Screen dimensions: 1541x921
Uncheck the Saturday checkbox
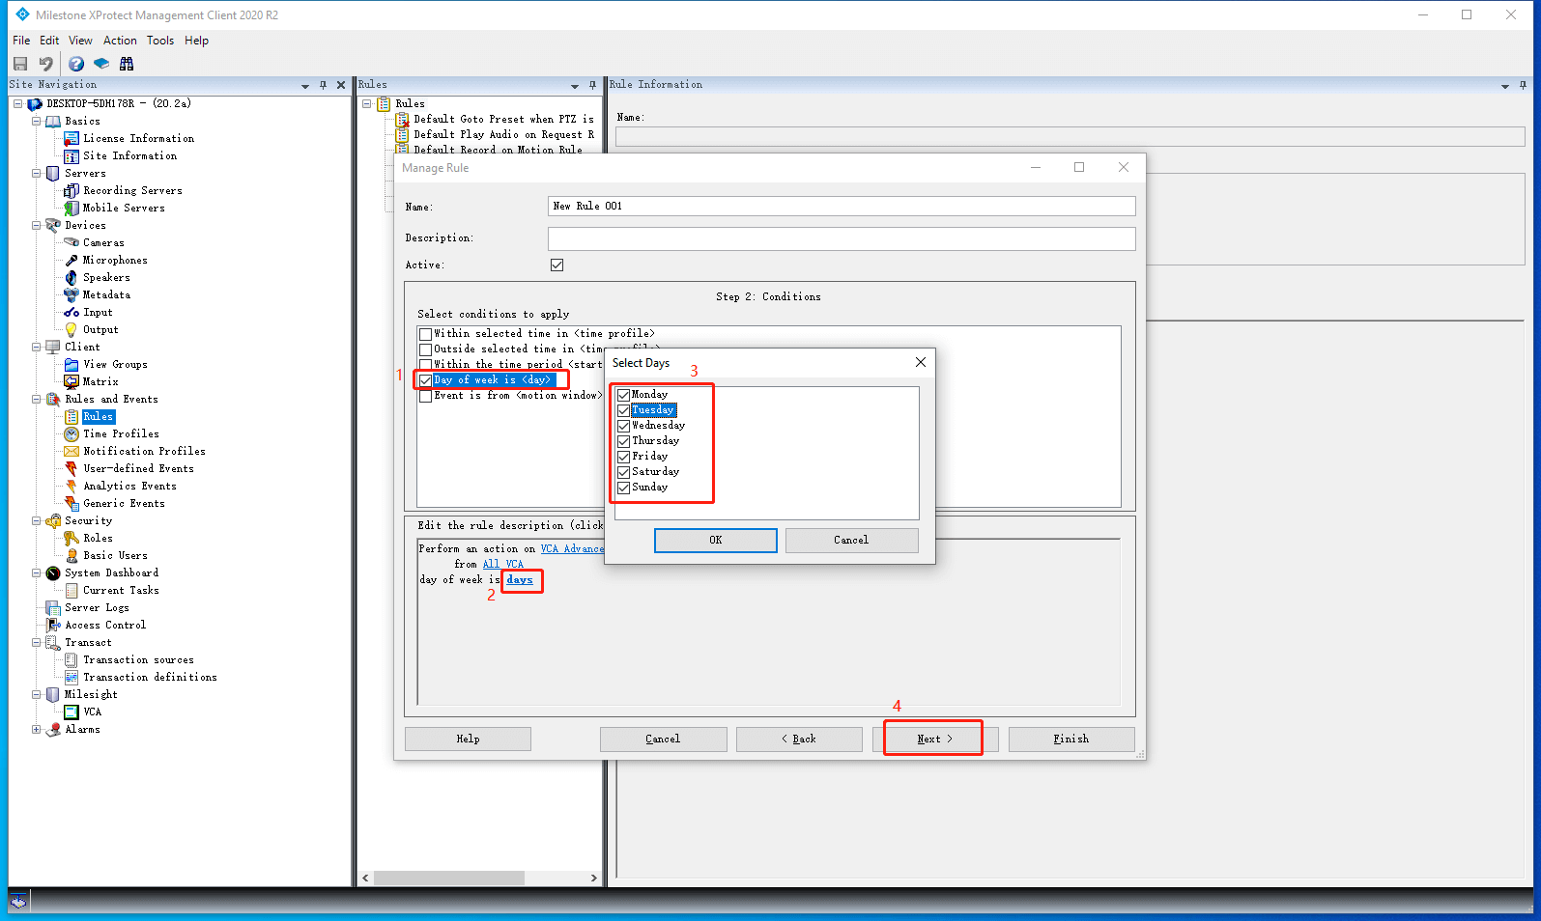click(x=623, y=472)
